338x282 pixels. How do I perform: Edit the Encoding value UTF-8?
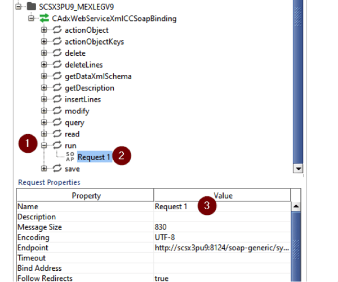223,237
